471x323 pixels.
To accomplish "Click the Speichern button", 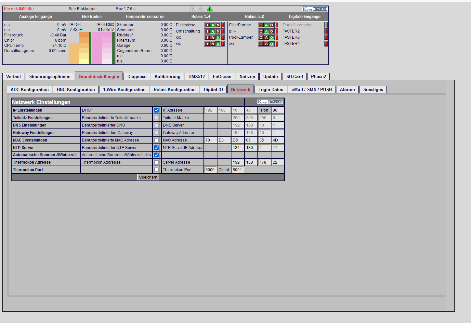I will click(148, 177).
